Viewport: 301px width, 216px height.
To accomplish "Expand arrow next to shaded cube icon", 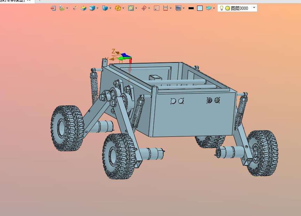I will [98, 8].
